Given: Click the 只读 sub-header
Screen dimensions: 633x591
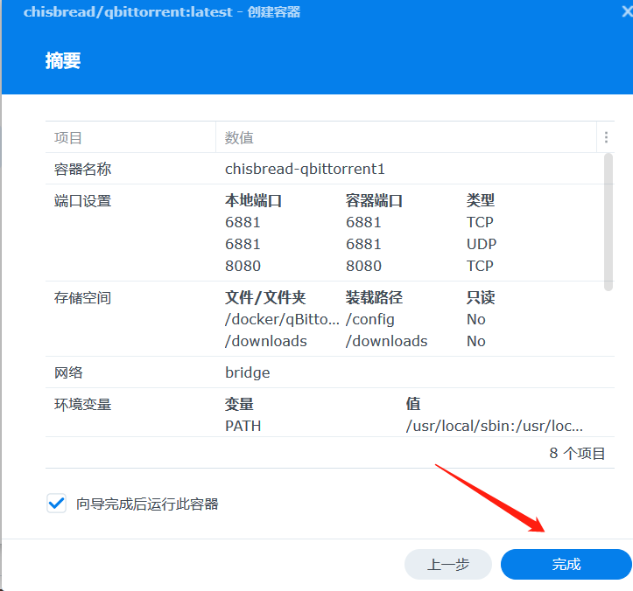Looking at the screenshot, I should point(481,297).
